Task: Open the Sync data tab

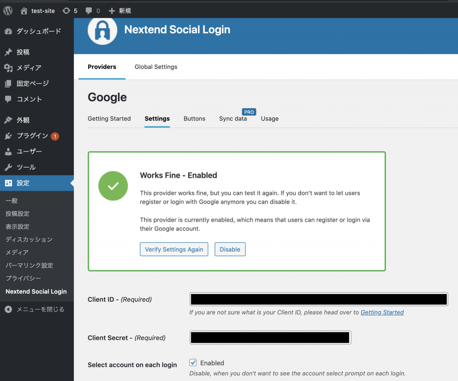Action: [x=233, y=119]
